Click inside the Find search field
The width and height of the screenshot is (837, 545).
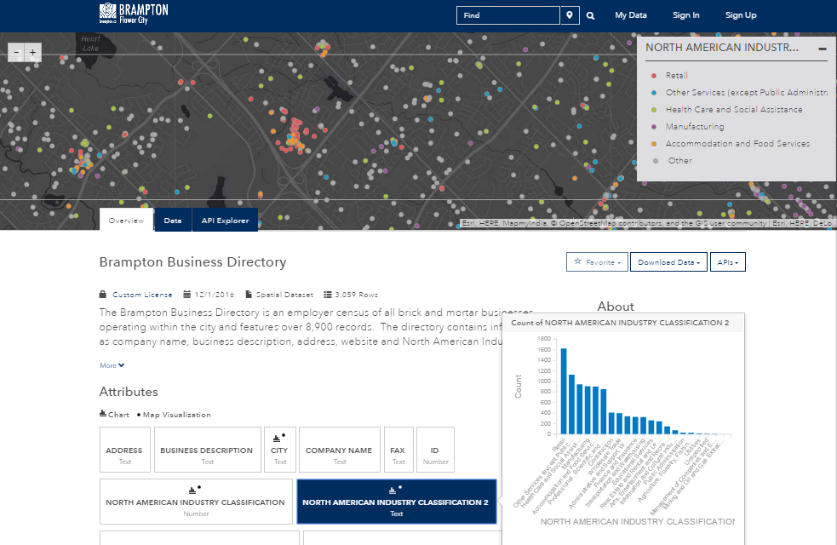click(507, 14)
